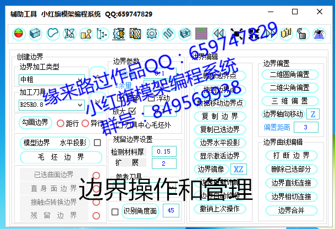Click the geometric shapes toolbar icon
The height and width of the screenshot is (229, 335).
click(x=86, y=34)
